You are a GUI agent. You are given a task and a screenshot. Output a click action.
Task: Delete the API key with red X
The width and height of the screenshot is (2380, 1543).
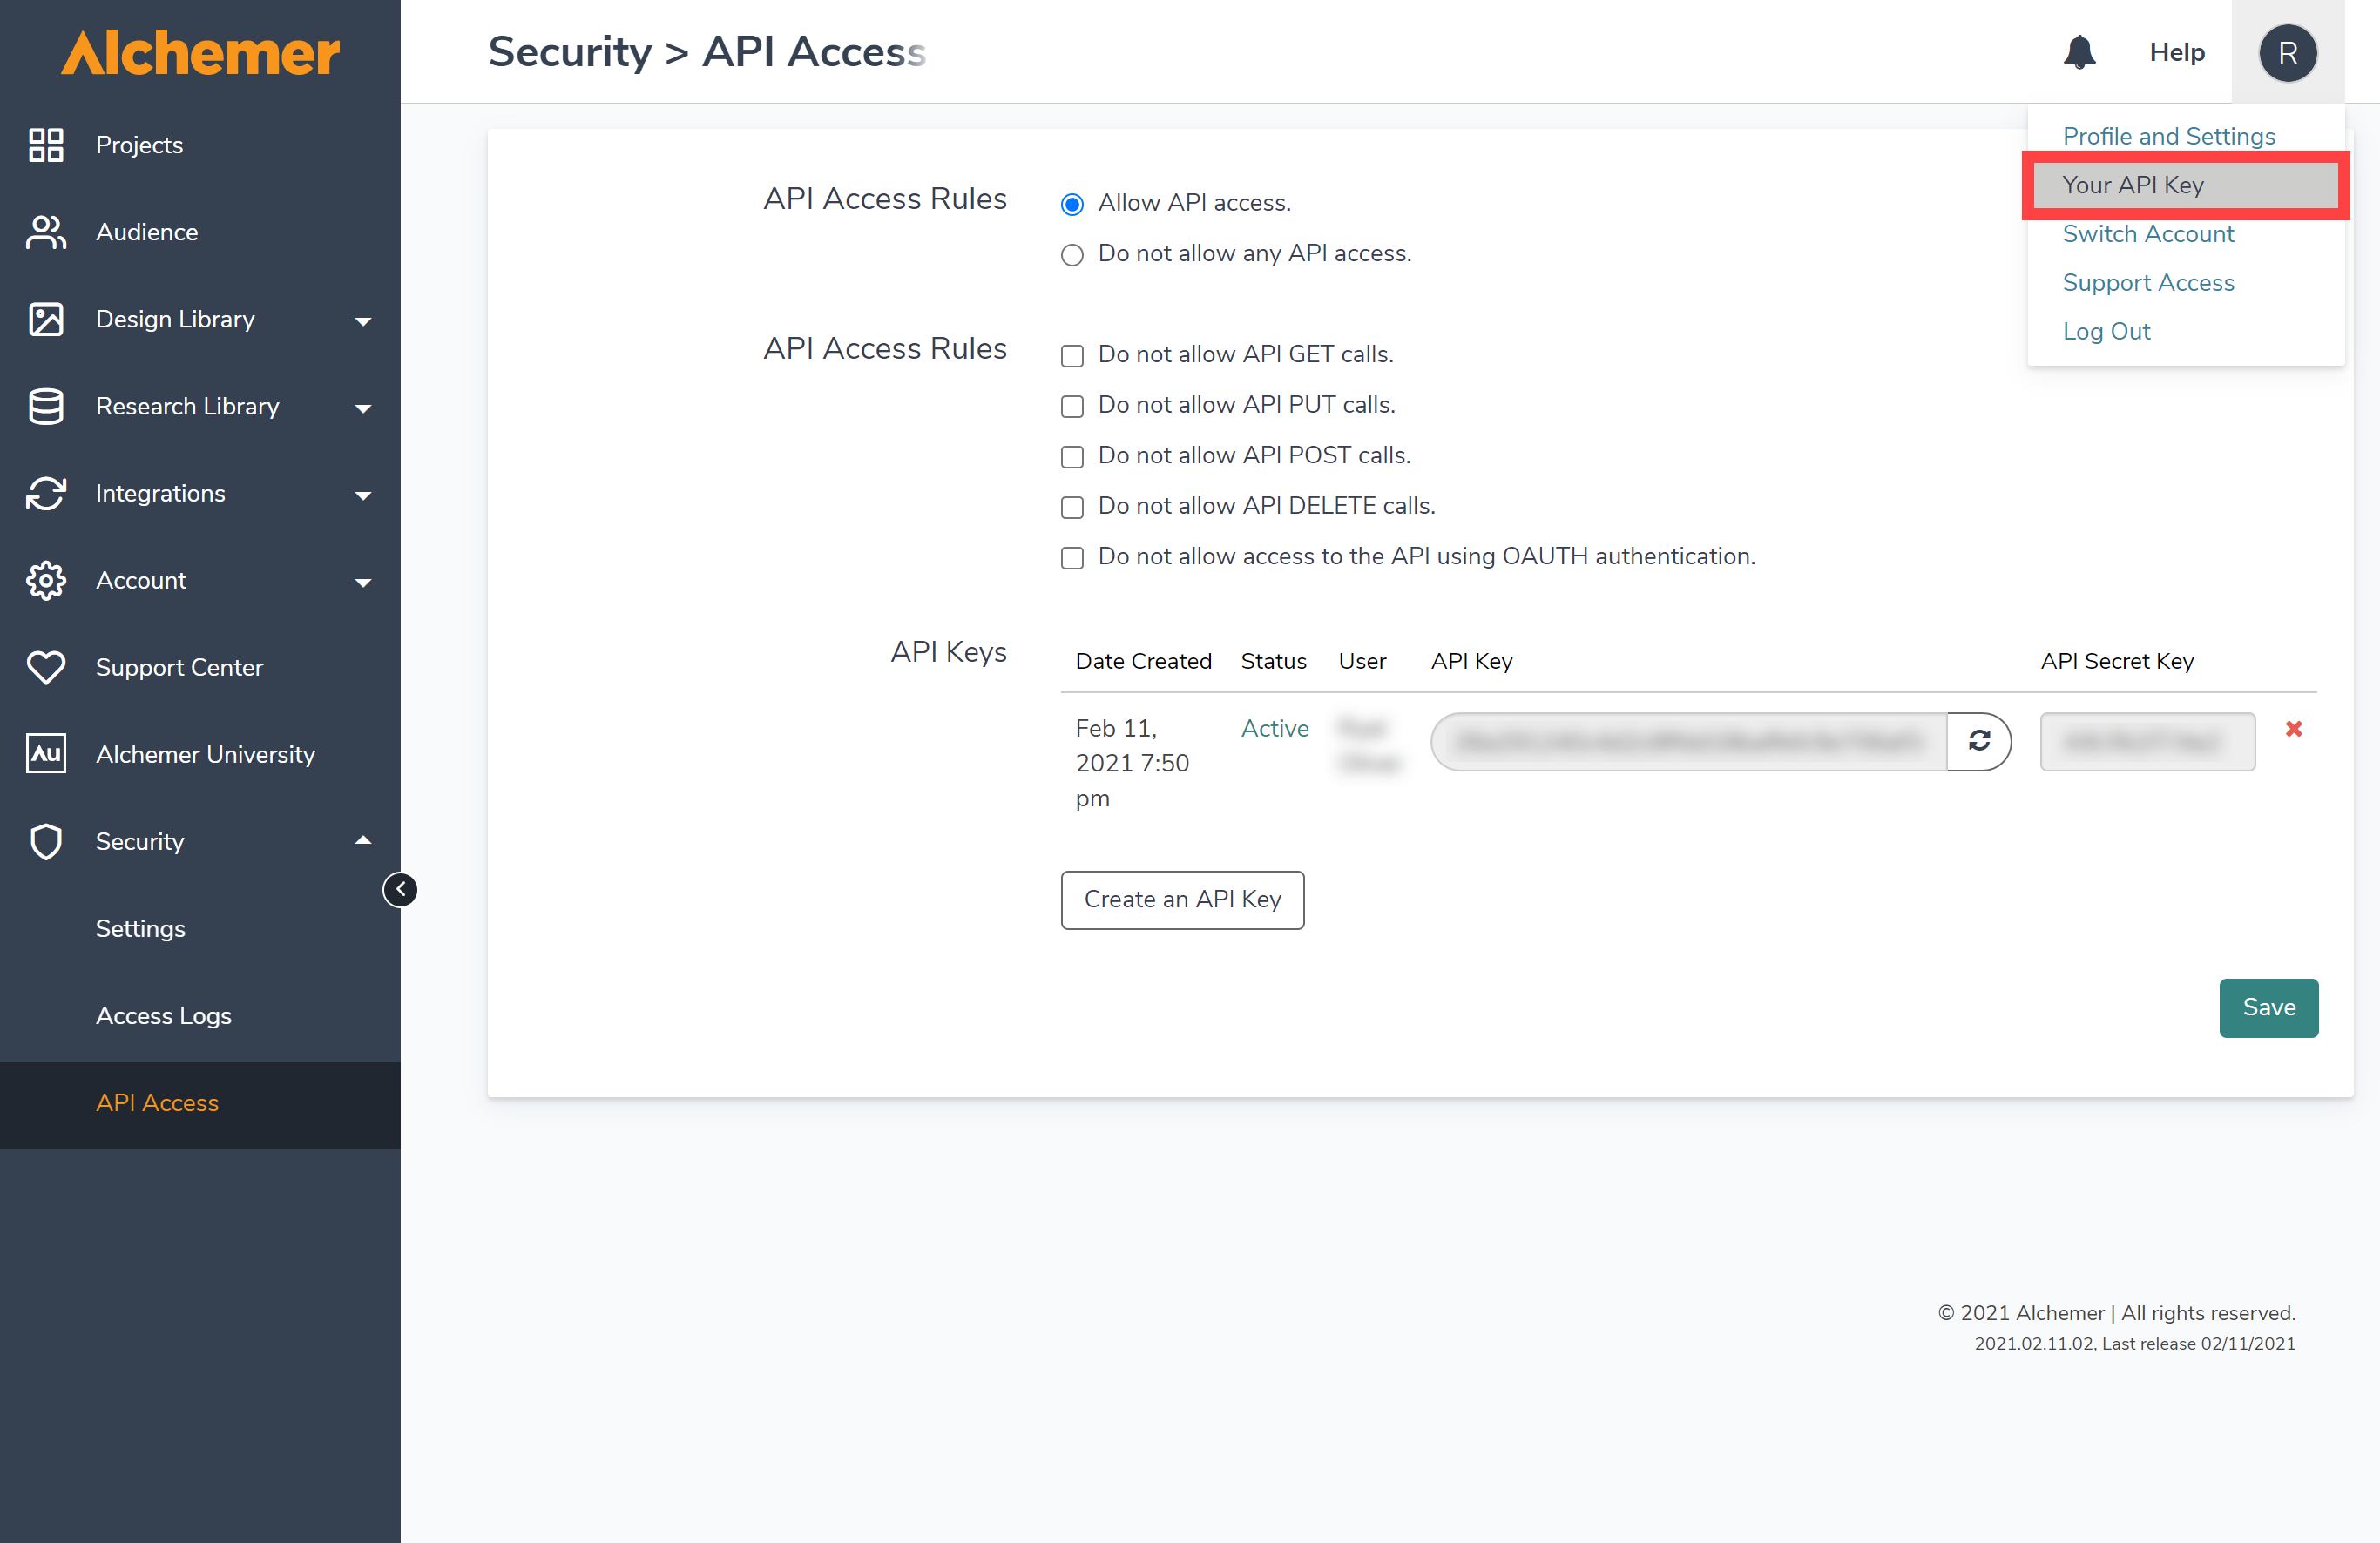[2294, 729]
